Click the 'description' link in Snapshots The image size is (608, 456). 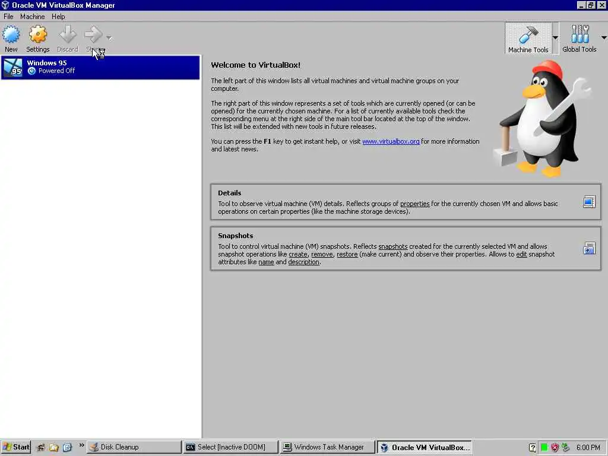pos(303,262)
